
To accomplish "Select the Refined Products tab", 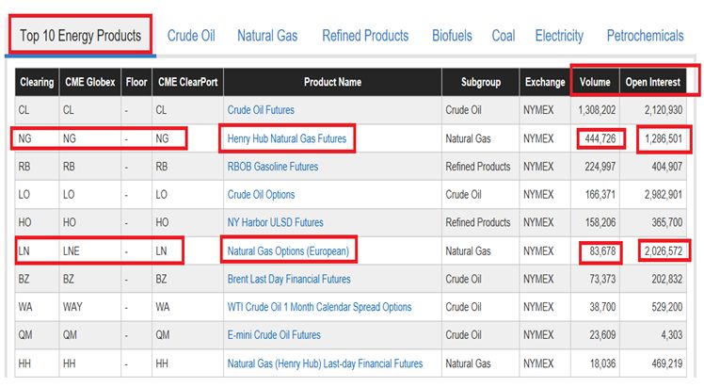I will [x=365, y=36].
